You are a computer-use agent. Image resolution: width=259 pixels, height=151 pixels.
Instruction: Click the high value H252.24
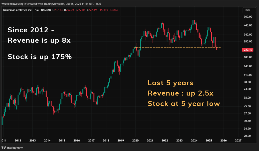69,10
